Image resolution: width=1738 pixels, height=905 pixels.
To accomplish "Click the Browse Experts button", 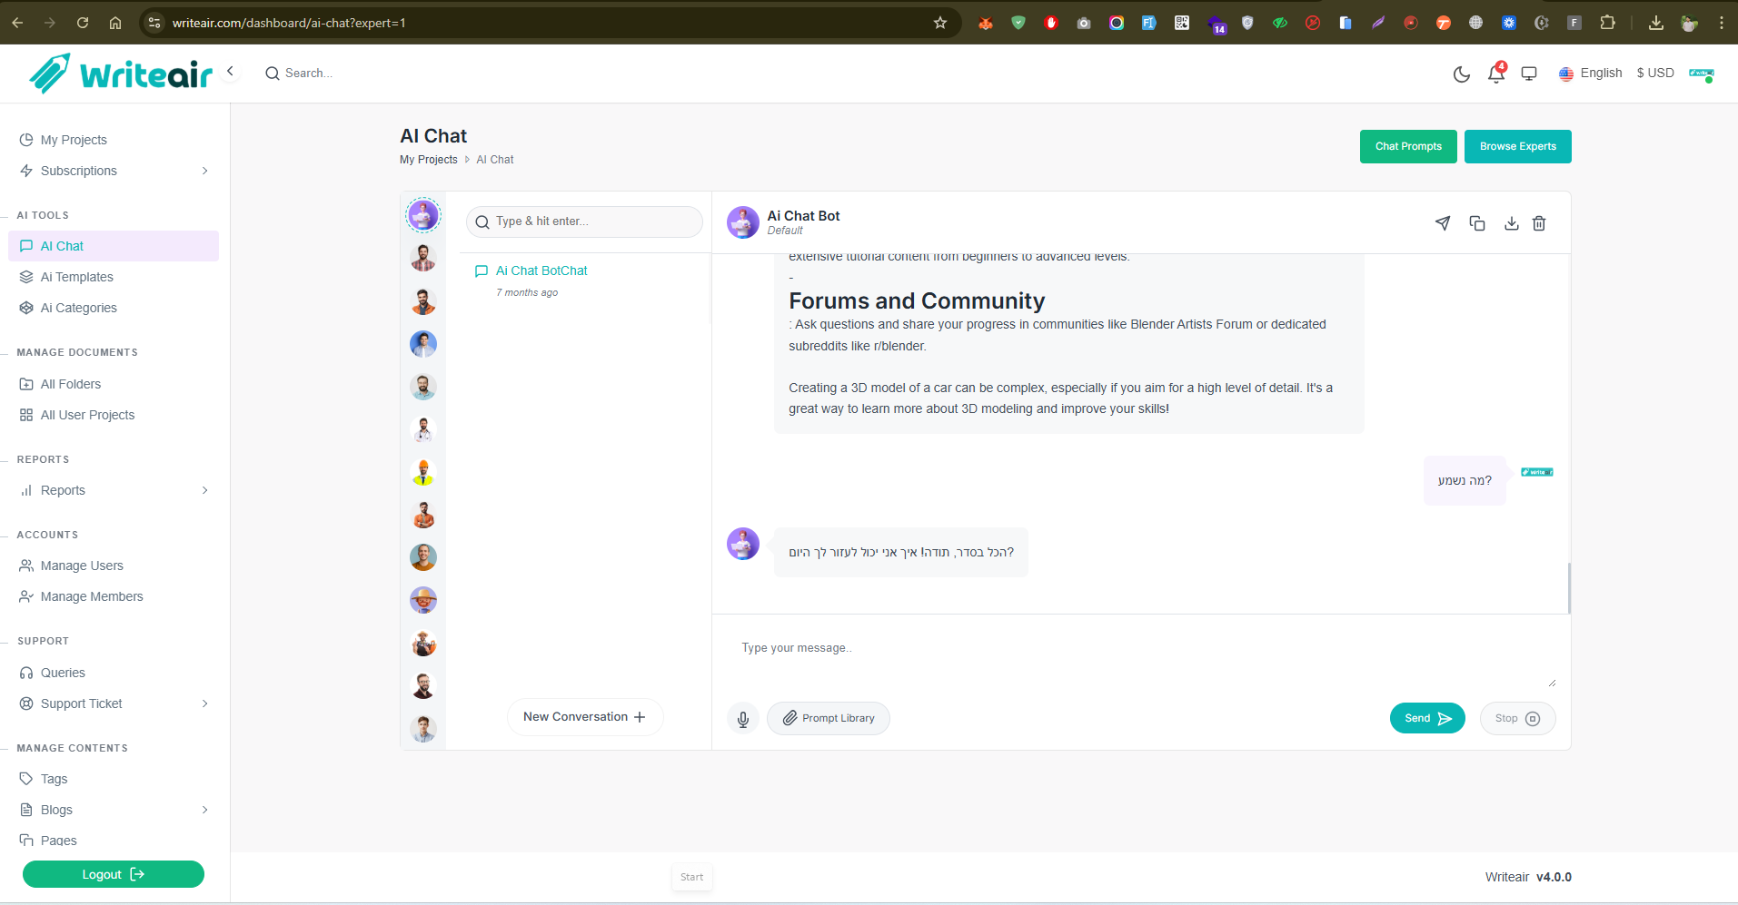I will (x=1516, y=146).
